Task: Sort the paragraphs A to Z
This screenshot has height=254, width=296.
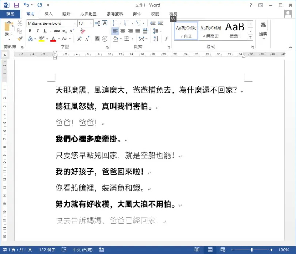Action: (x=156, y=39)
